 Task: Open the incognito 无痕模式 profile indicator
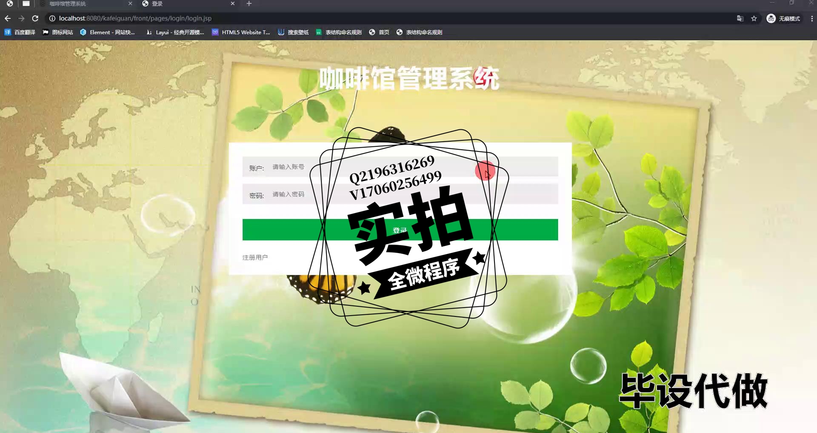point(783,18)
